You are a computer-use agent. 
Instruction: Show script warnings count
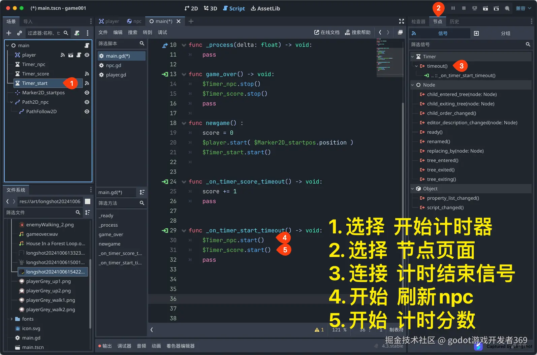pos(319,330)
